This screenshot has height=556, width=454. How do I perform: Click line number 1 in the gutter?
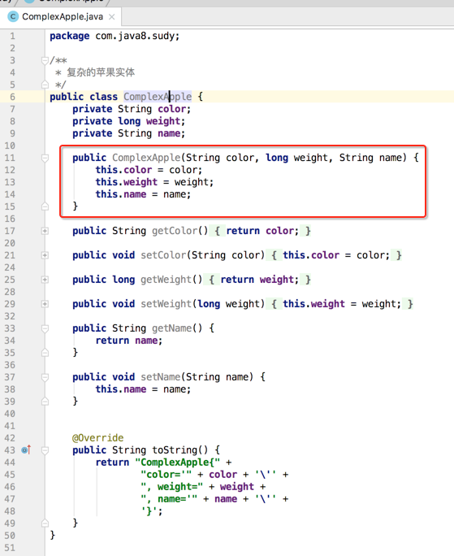click(x=12, y=36)
